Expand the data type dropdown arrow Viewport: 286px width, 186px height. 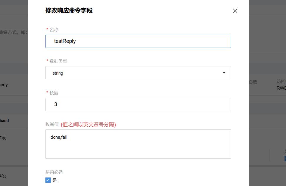pos(224,73)
